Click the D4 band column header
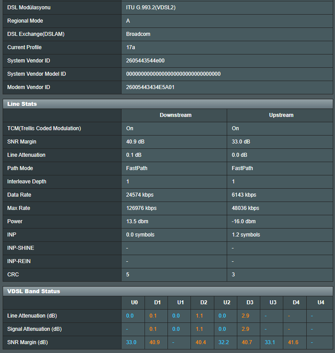Viewport: 335px width, 353px height. pos(296,303)
